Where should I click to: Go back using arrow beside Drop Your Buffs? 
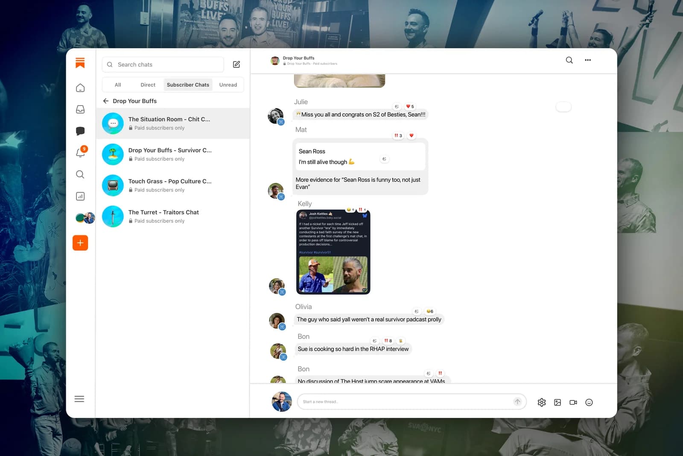coord(106,101)
